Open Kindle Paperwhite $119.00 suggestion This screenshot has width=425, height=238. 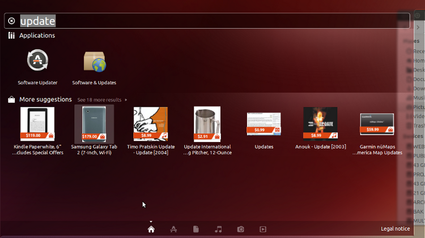(37, 124)
